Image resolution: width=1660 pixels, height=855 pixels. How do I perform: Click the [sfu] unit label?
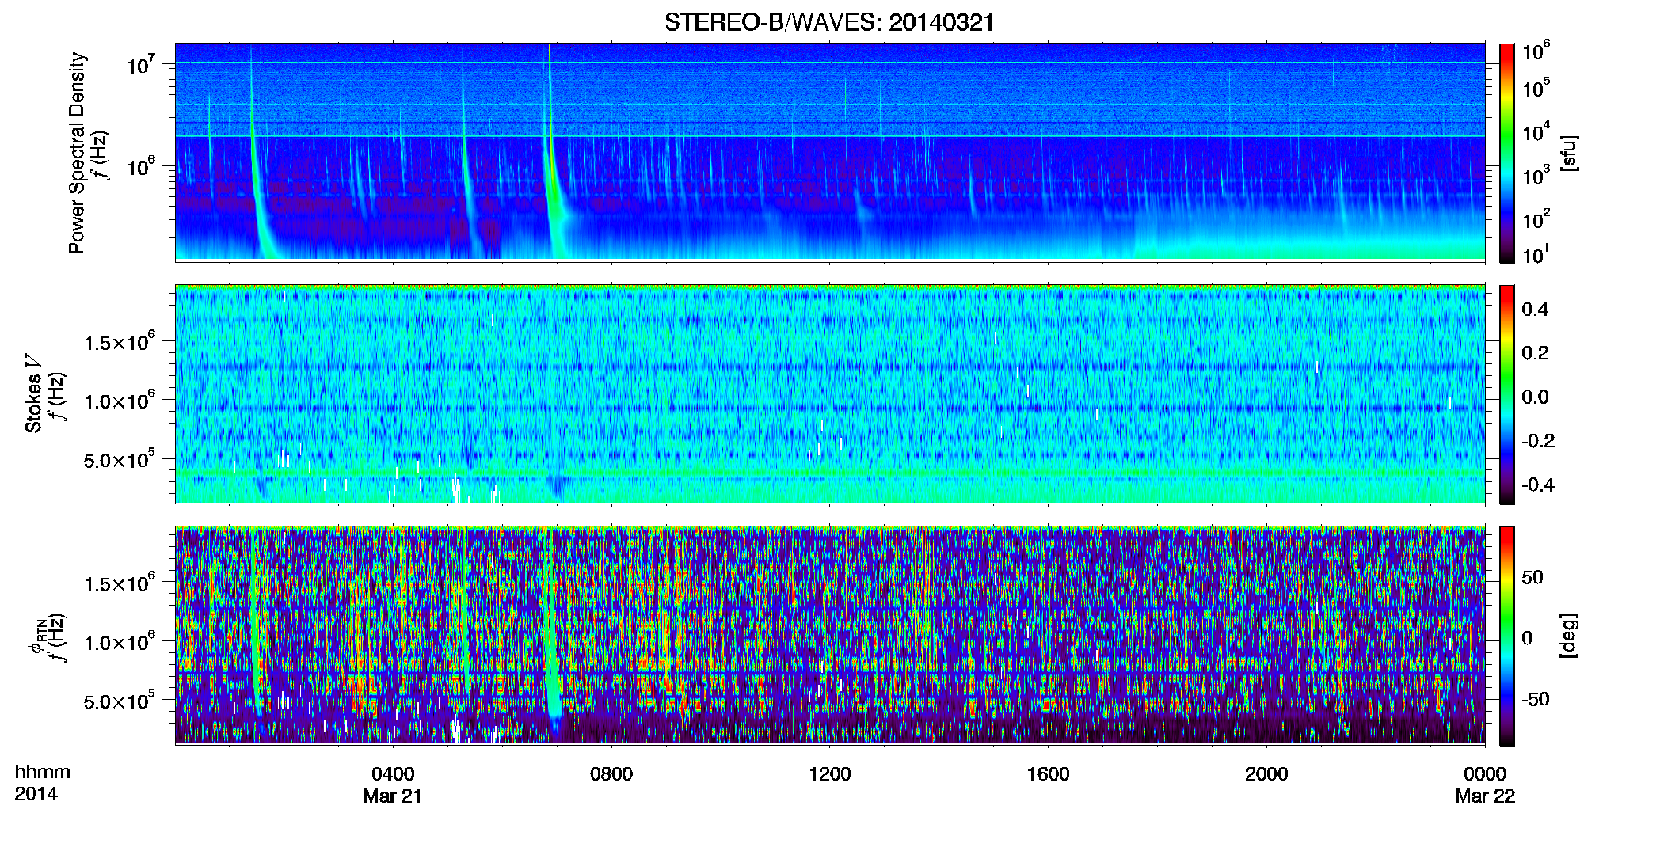pos(1568,153)
